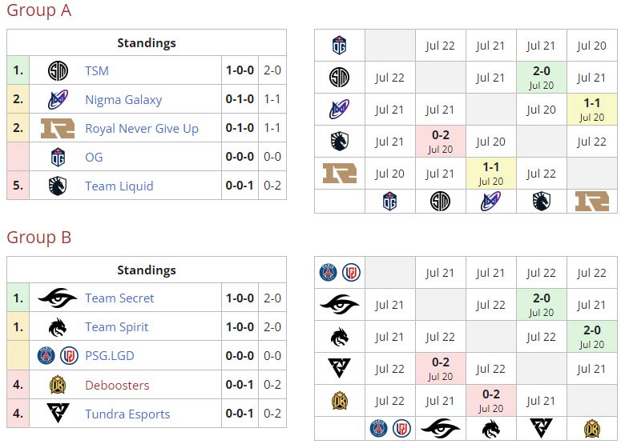Open the TSM team link

(x=97, y=71)
